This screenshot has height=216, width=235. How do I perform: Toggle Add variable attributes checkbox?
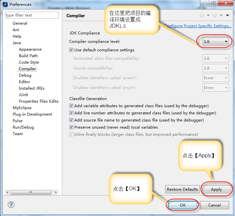coord(71,106)
